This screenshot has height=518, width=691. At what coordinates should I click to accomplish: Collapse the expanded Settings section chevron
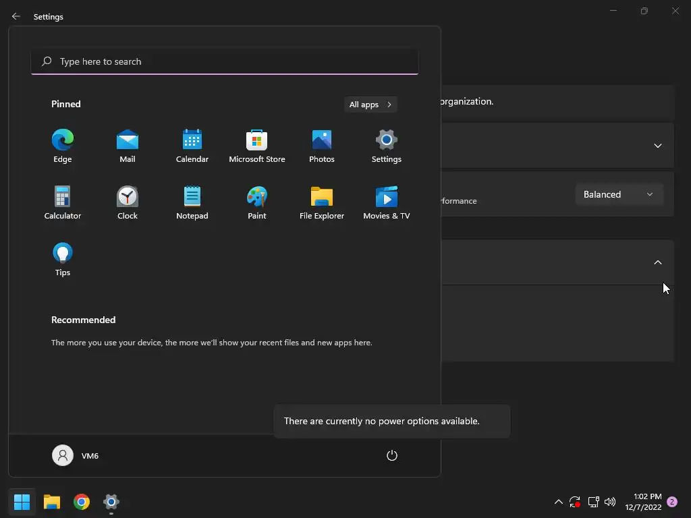(x=657, y=262)
